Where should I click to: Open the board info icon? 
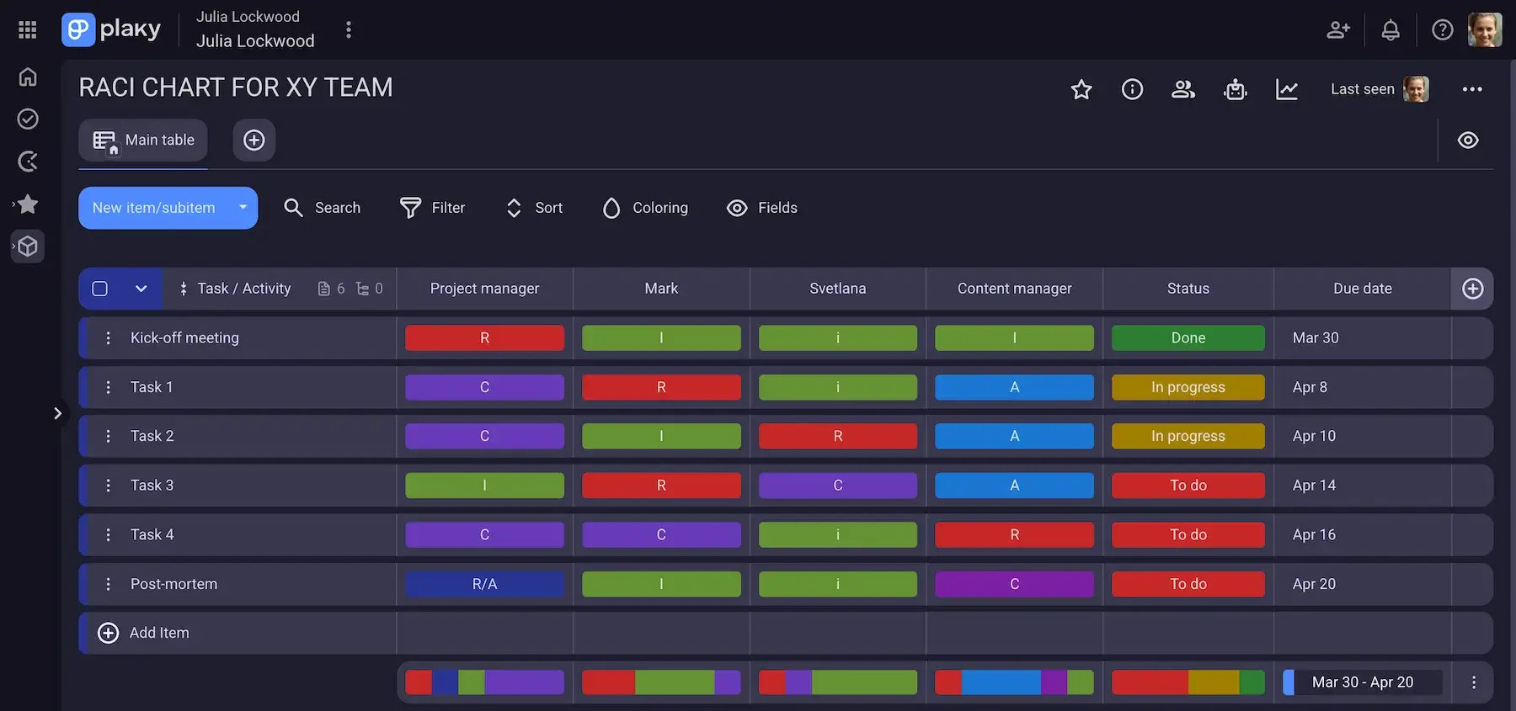pos(1132,89)
